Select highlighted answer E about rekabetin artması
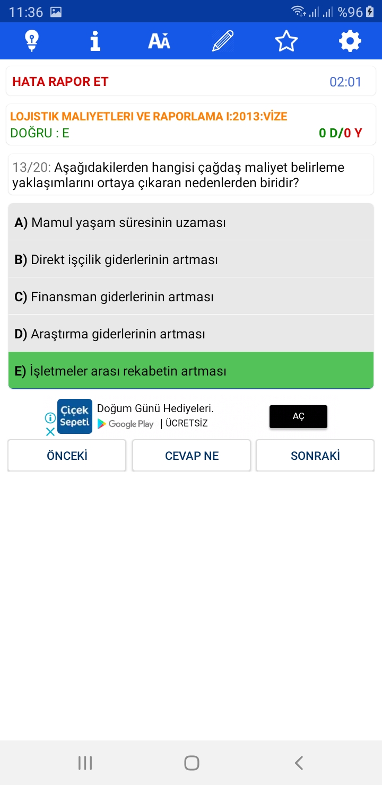This screenshot has width=382, height=785. 191,370
